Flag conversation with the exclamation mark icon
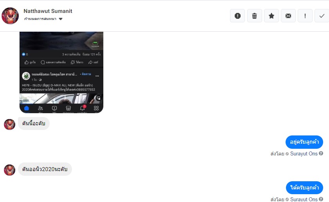This screenshot has width=329, height=202. tap(305, 16)
